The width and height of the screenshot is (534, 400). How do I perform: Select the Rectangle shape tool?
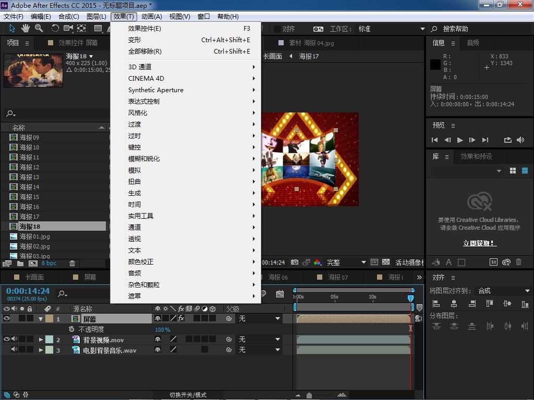pos(98,28)
